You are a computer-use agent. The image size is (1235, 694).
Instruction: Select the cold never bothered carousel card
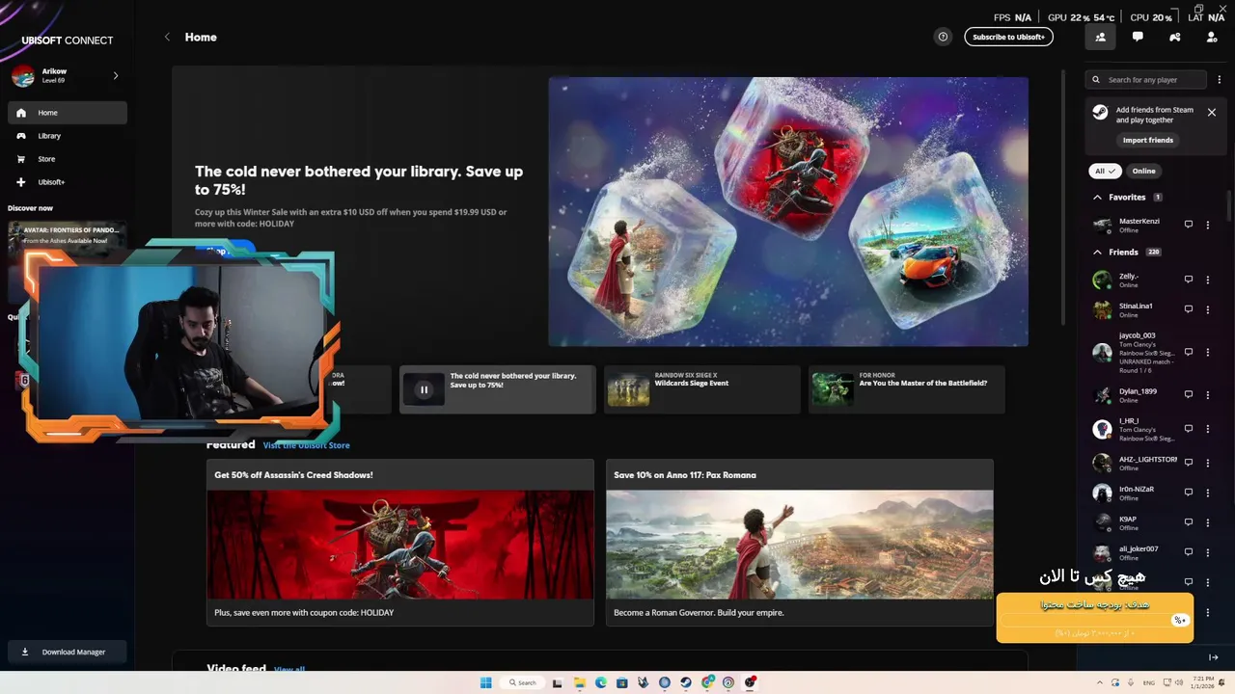tap(498, 389)
